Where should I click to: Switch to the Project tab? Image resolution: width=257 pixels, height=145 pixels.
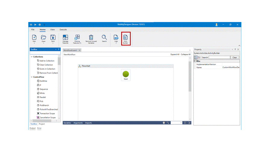point(42,124)
